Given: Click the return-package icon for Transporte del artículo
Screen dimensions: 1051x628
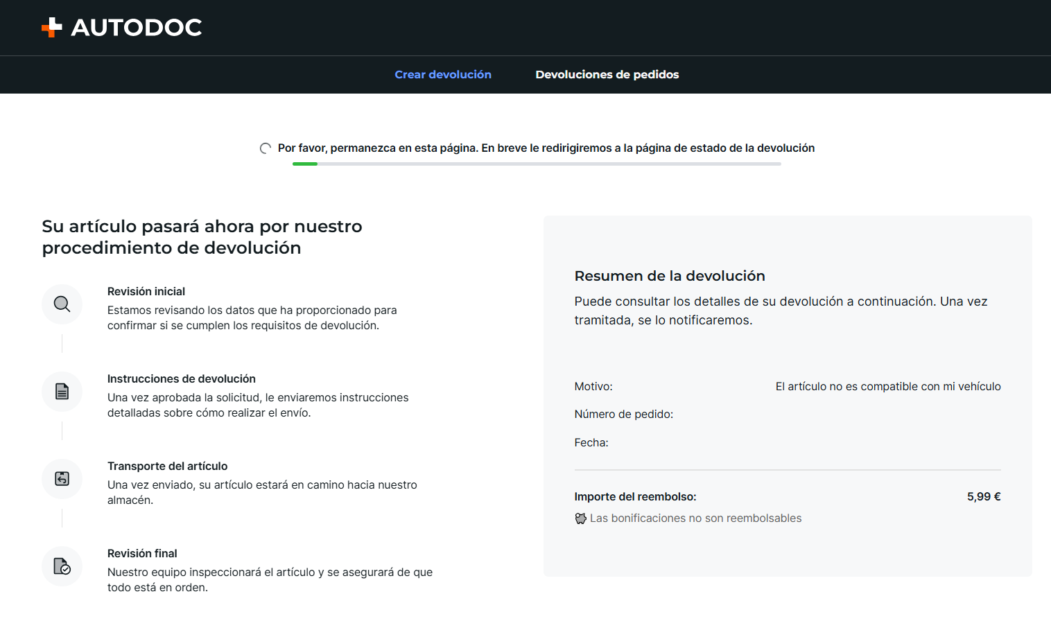Looking at the screenshot, I should click(x=62, y=479).
